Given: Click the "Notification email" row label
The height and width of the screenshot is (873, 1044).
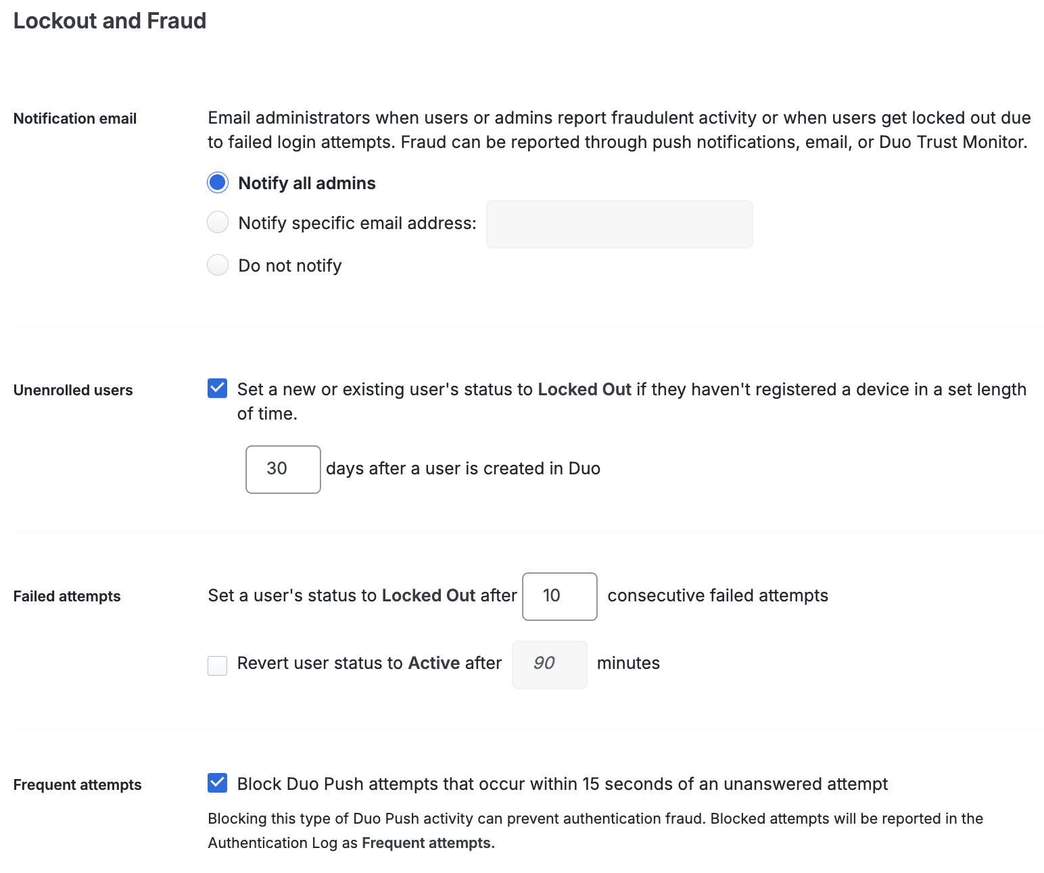Looking at the screenshot, I should click(74, 118).
